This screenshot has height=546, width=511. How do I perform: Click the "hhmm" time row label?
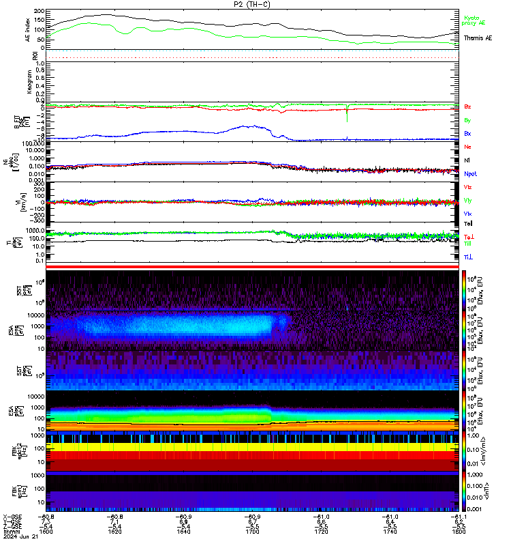pyautogui.click(x=11, y=532)
